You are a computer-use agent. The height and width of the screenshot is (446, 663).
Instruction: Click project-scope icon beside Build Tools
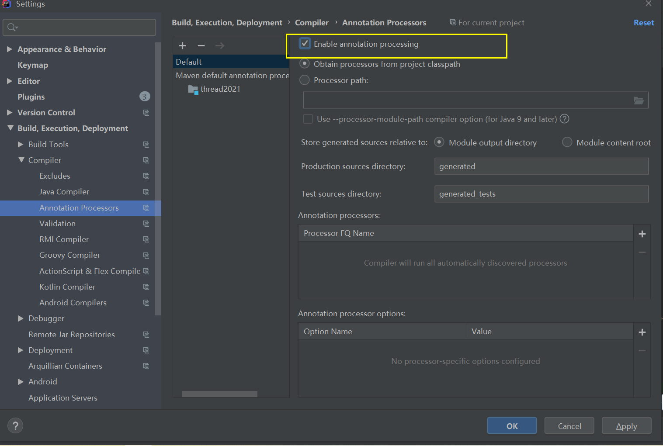pyautogui.click(x=146, y=145)
